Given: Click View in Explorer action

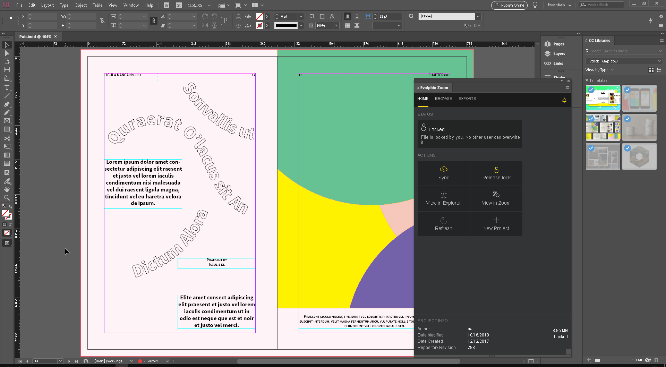Looking at the screenshot, I should coord(444,198).
